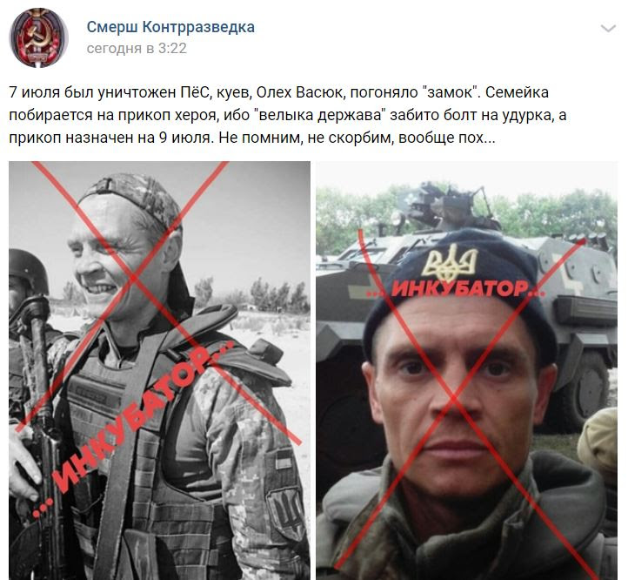
Task: Click the flag patch on the camouflage sleeve
Action: point(284,458)
